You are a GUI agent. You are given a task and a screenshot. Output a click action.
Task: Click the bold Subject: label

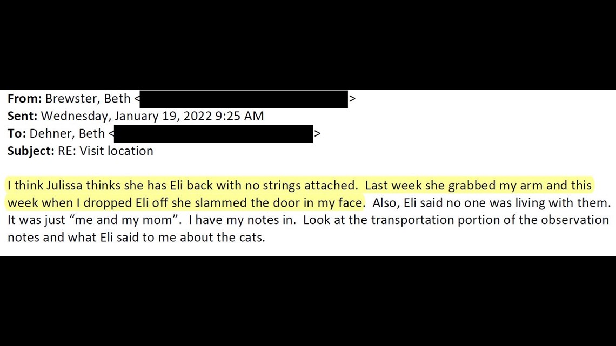pyautogui.click(x=31, y=152)
